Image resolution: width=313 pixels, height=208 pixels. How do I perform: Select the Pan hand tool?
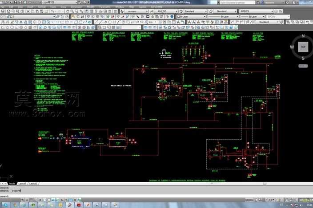pos(68,12)
